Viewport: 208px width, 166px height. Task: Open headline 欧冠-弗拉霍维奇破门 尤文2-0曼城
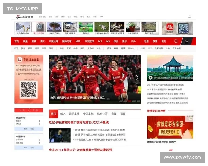(x=79, y=122)
